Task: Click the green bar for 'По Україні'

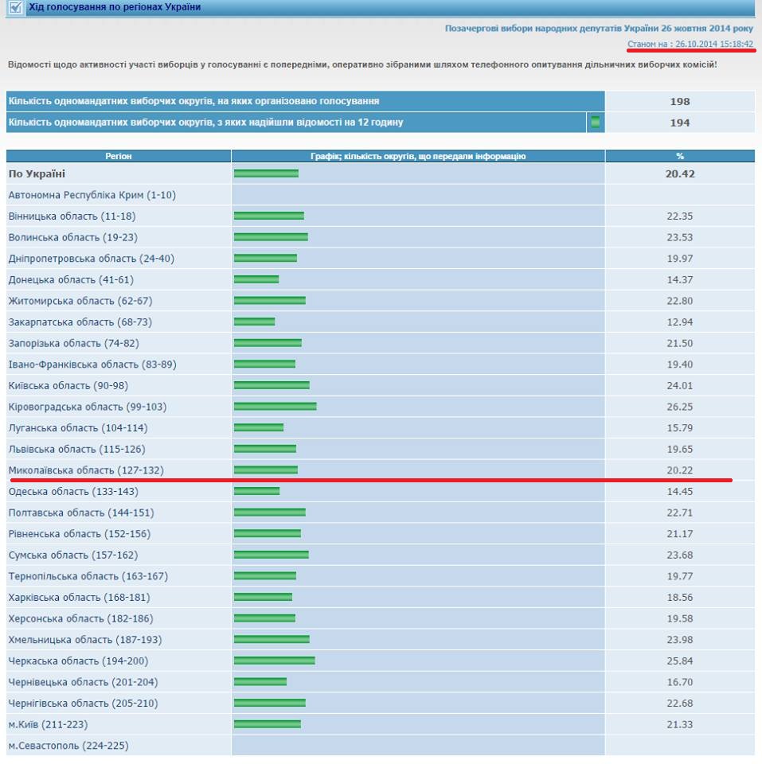Action: (x=266, y=173)
